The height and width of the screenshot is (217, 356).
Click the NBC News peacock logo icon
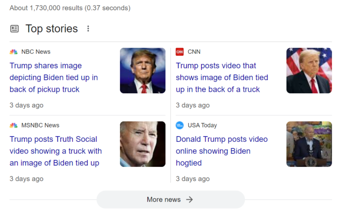tap(14, 51)
